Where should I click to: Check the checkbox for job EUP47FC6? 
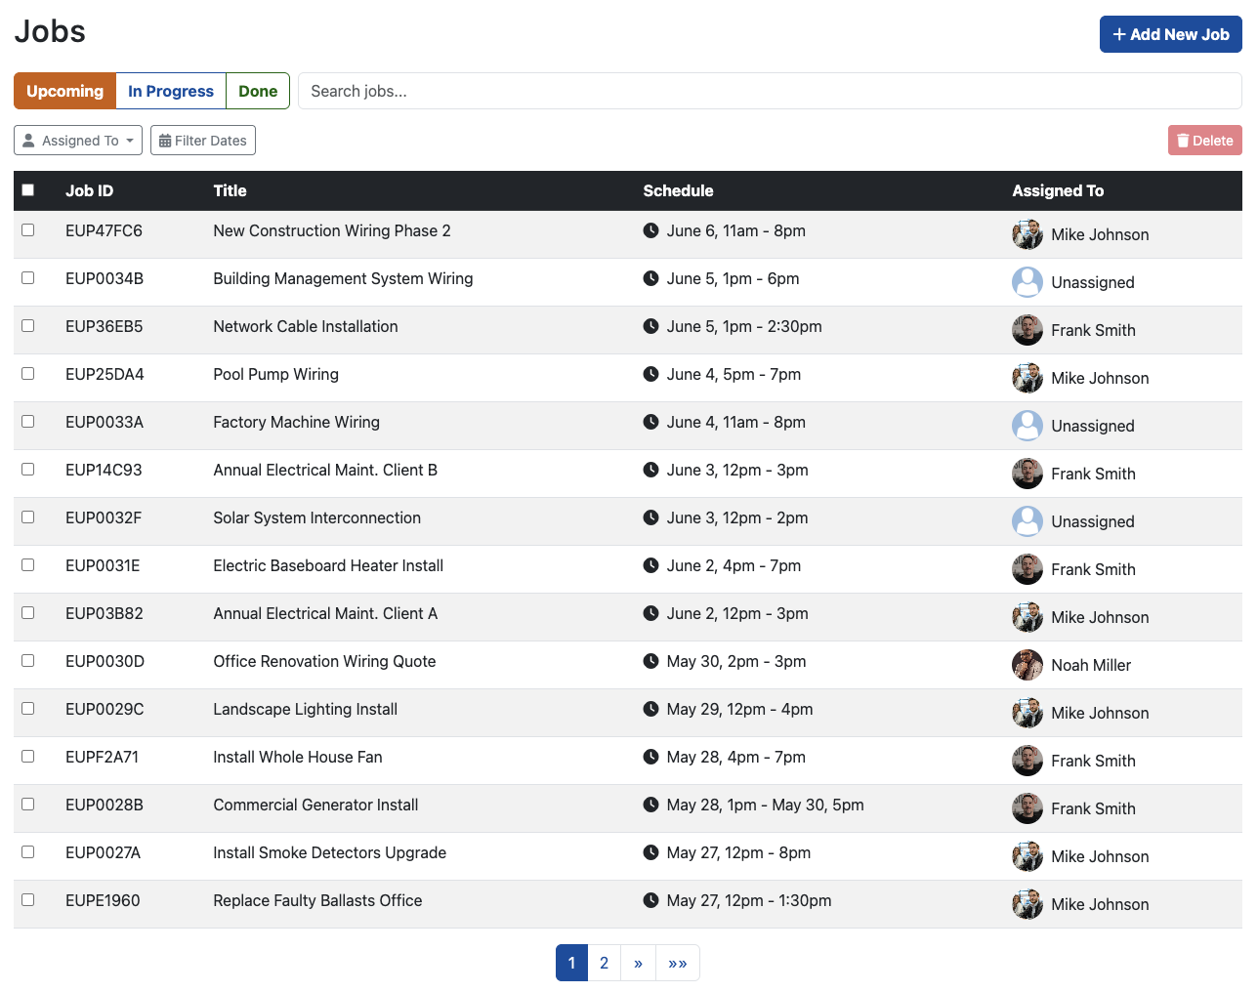pyautogui.click(x=27, y=230)
